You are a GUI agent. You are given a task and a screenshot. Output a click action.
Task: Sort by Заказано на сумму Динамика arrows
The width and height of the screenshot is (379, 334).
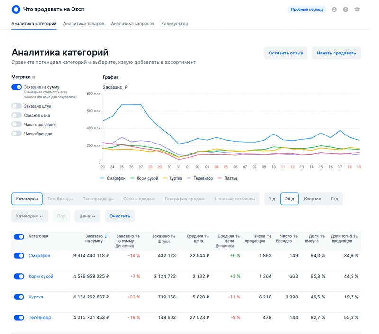pyautogui.click(x=137, y=236)
